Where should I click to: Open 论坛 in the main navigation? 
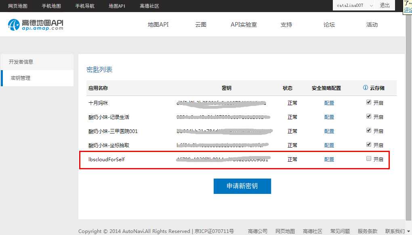329,25
